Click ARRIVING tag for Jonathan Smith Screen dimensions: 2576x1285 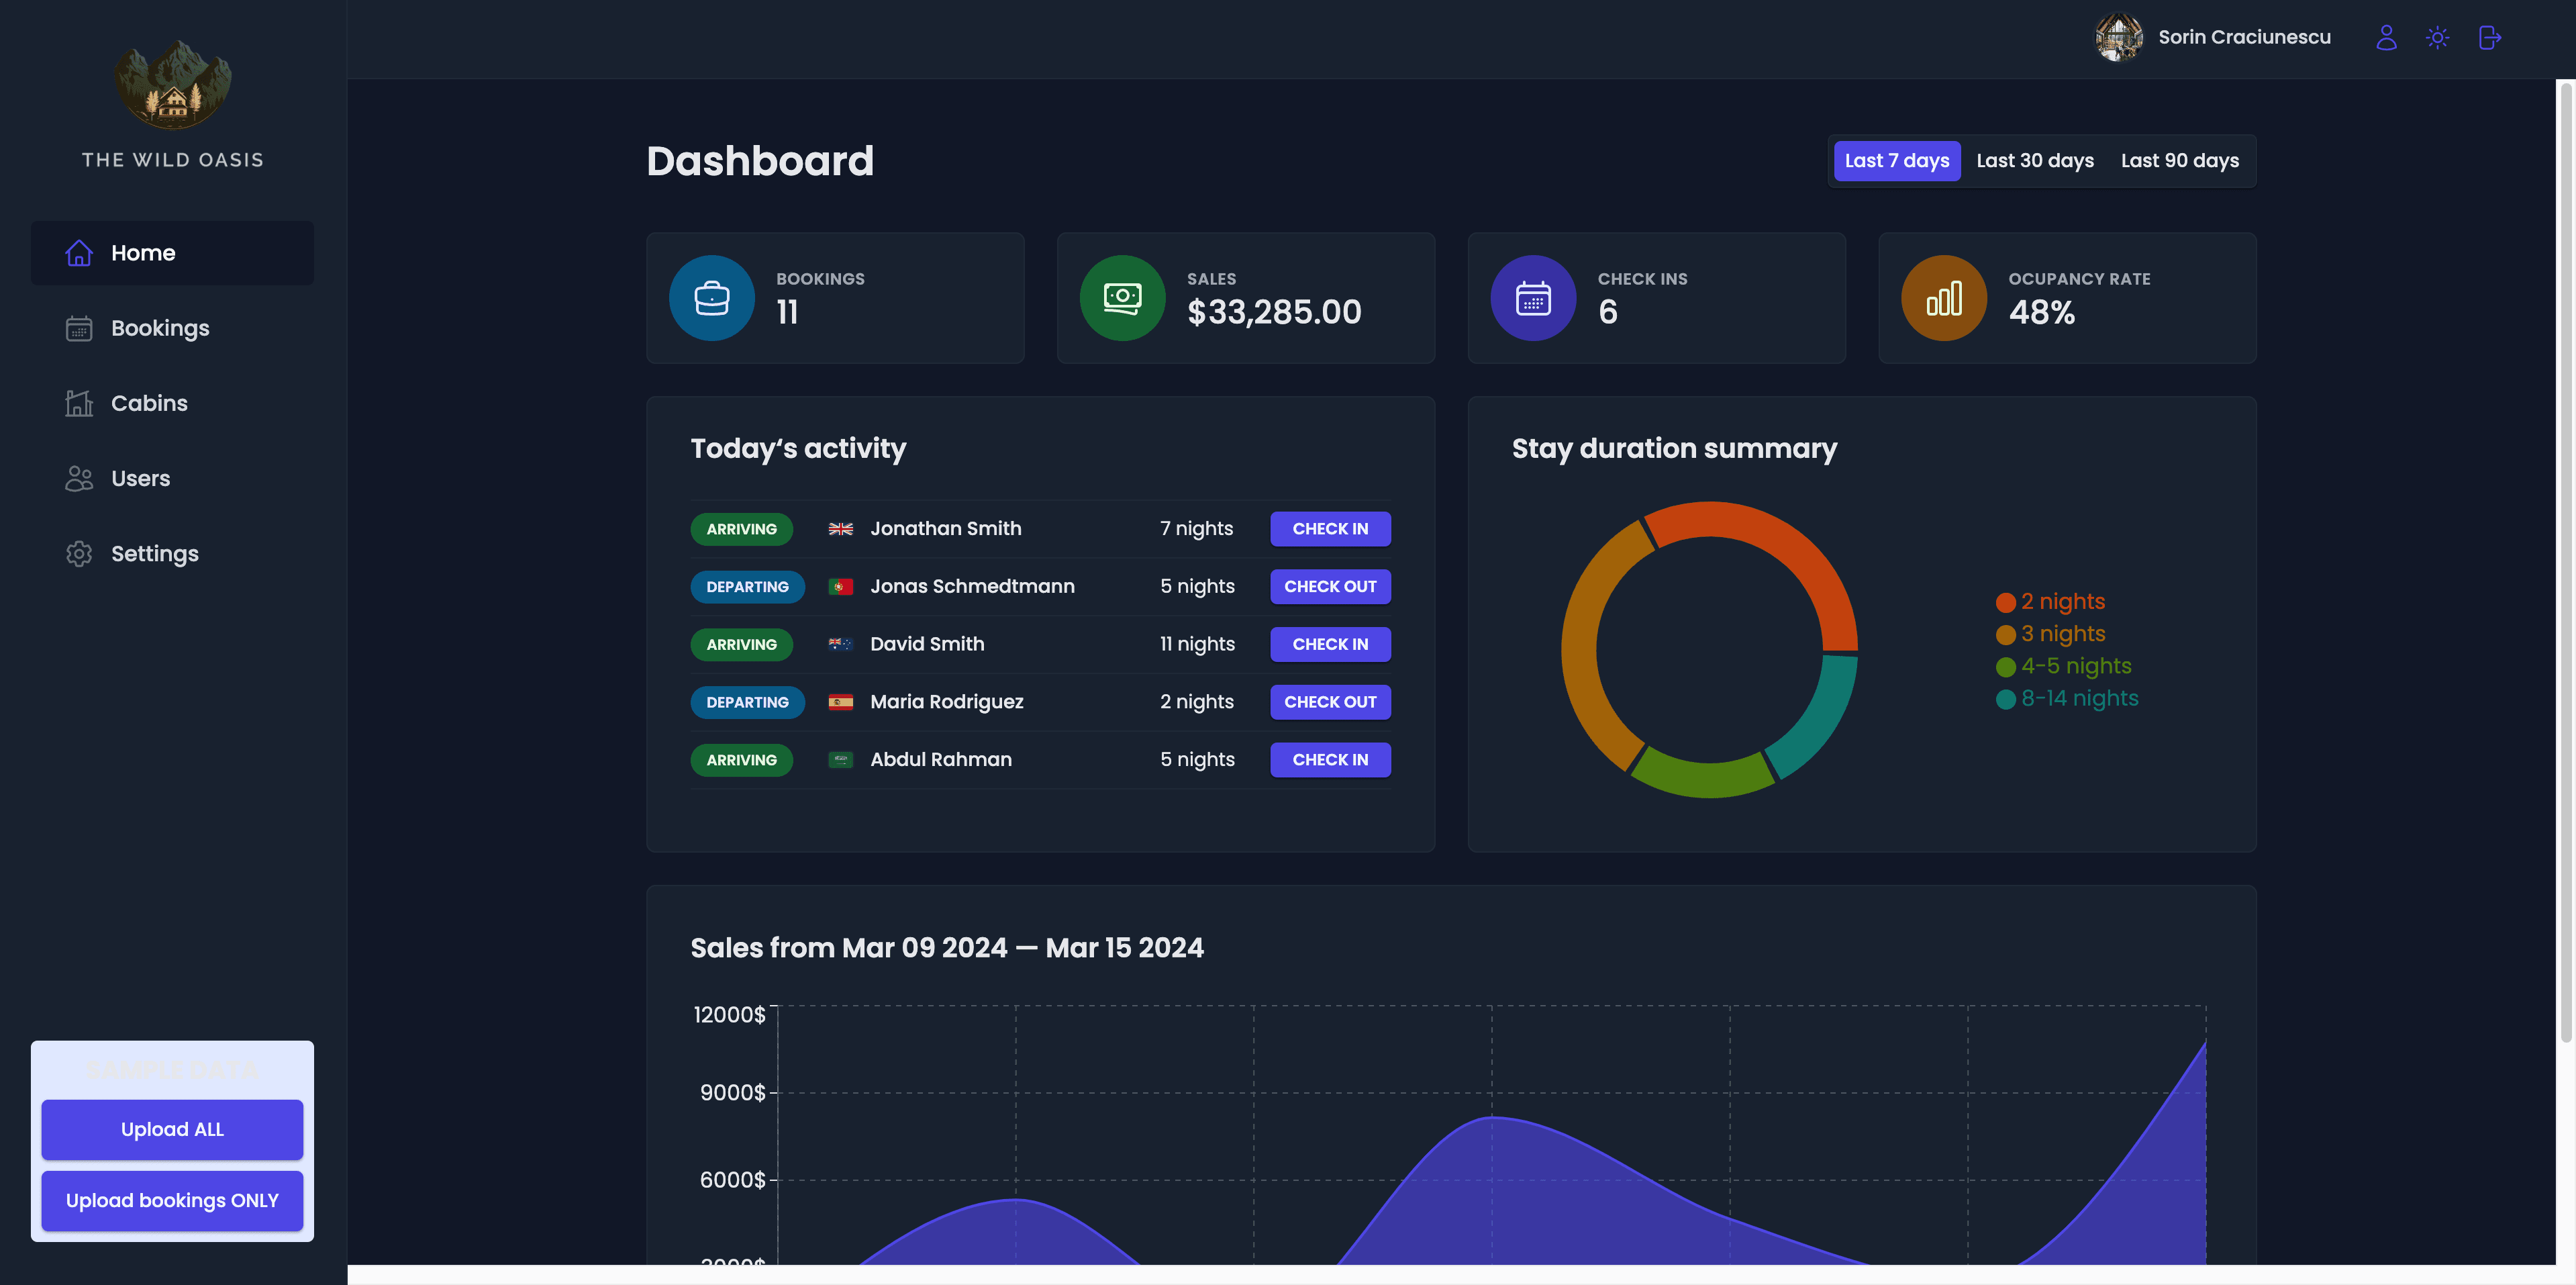(x=741, y=529)
